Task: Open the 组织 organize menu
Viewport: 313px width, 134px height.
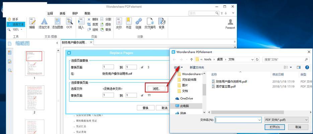Action: coord(178,67)
